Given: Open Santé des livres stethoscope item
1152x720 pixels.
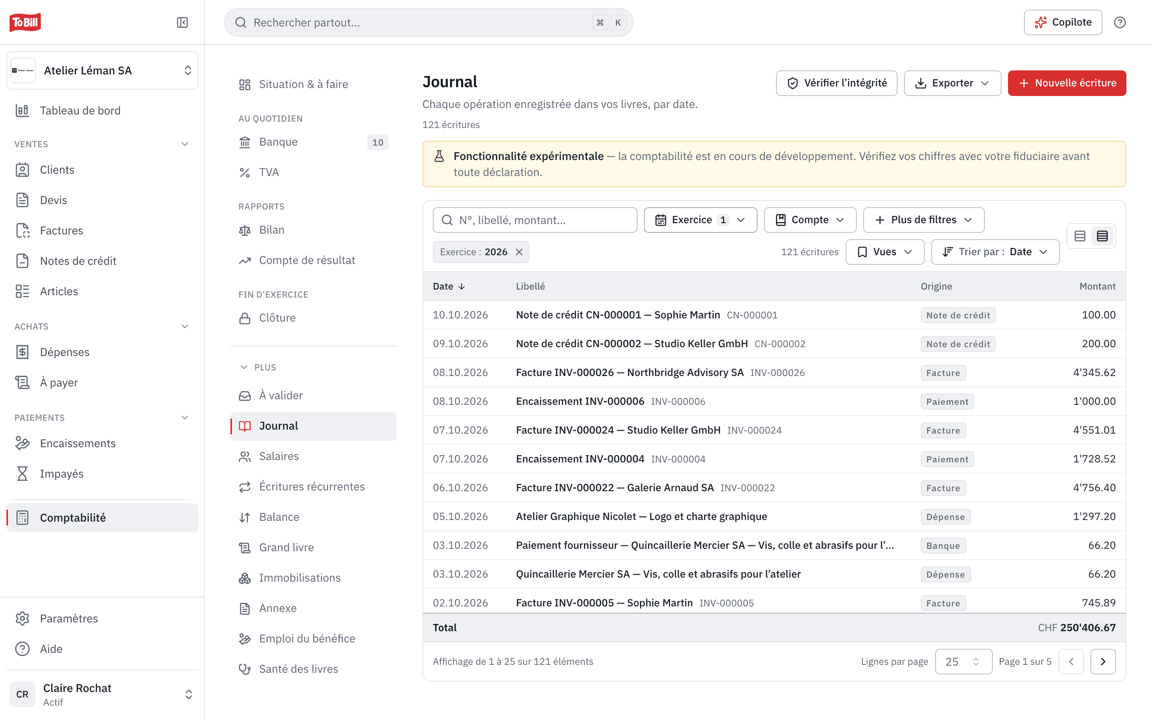Looking at the screenshot, I should click(313, 669).
